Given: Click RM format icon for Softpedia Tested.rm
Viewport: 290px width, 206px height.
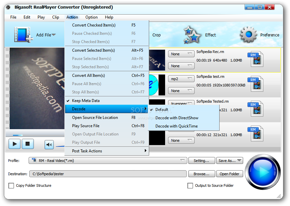Looking at the screenshot, I should pyautogui.click(x=255, y=109).
